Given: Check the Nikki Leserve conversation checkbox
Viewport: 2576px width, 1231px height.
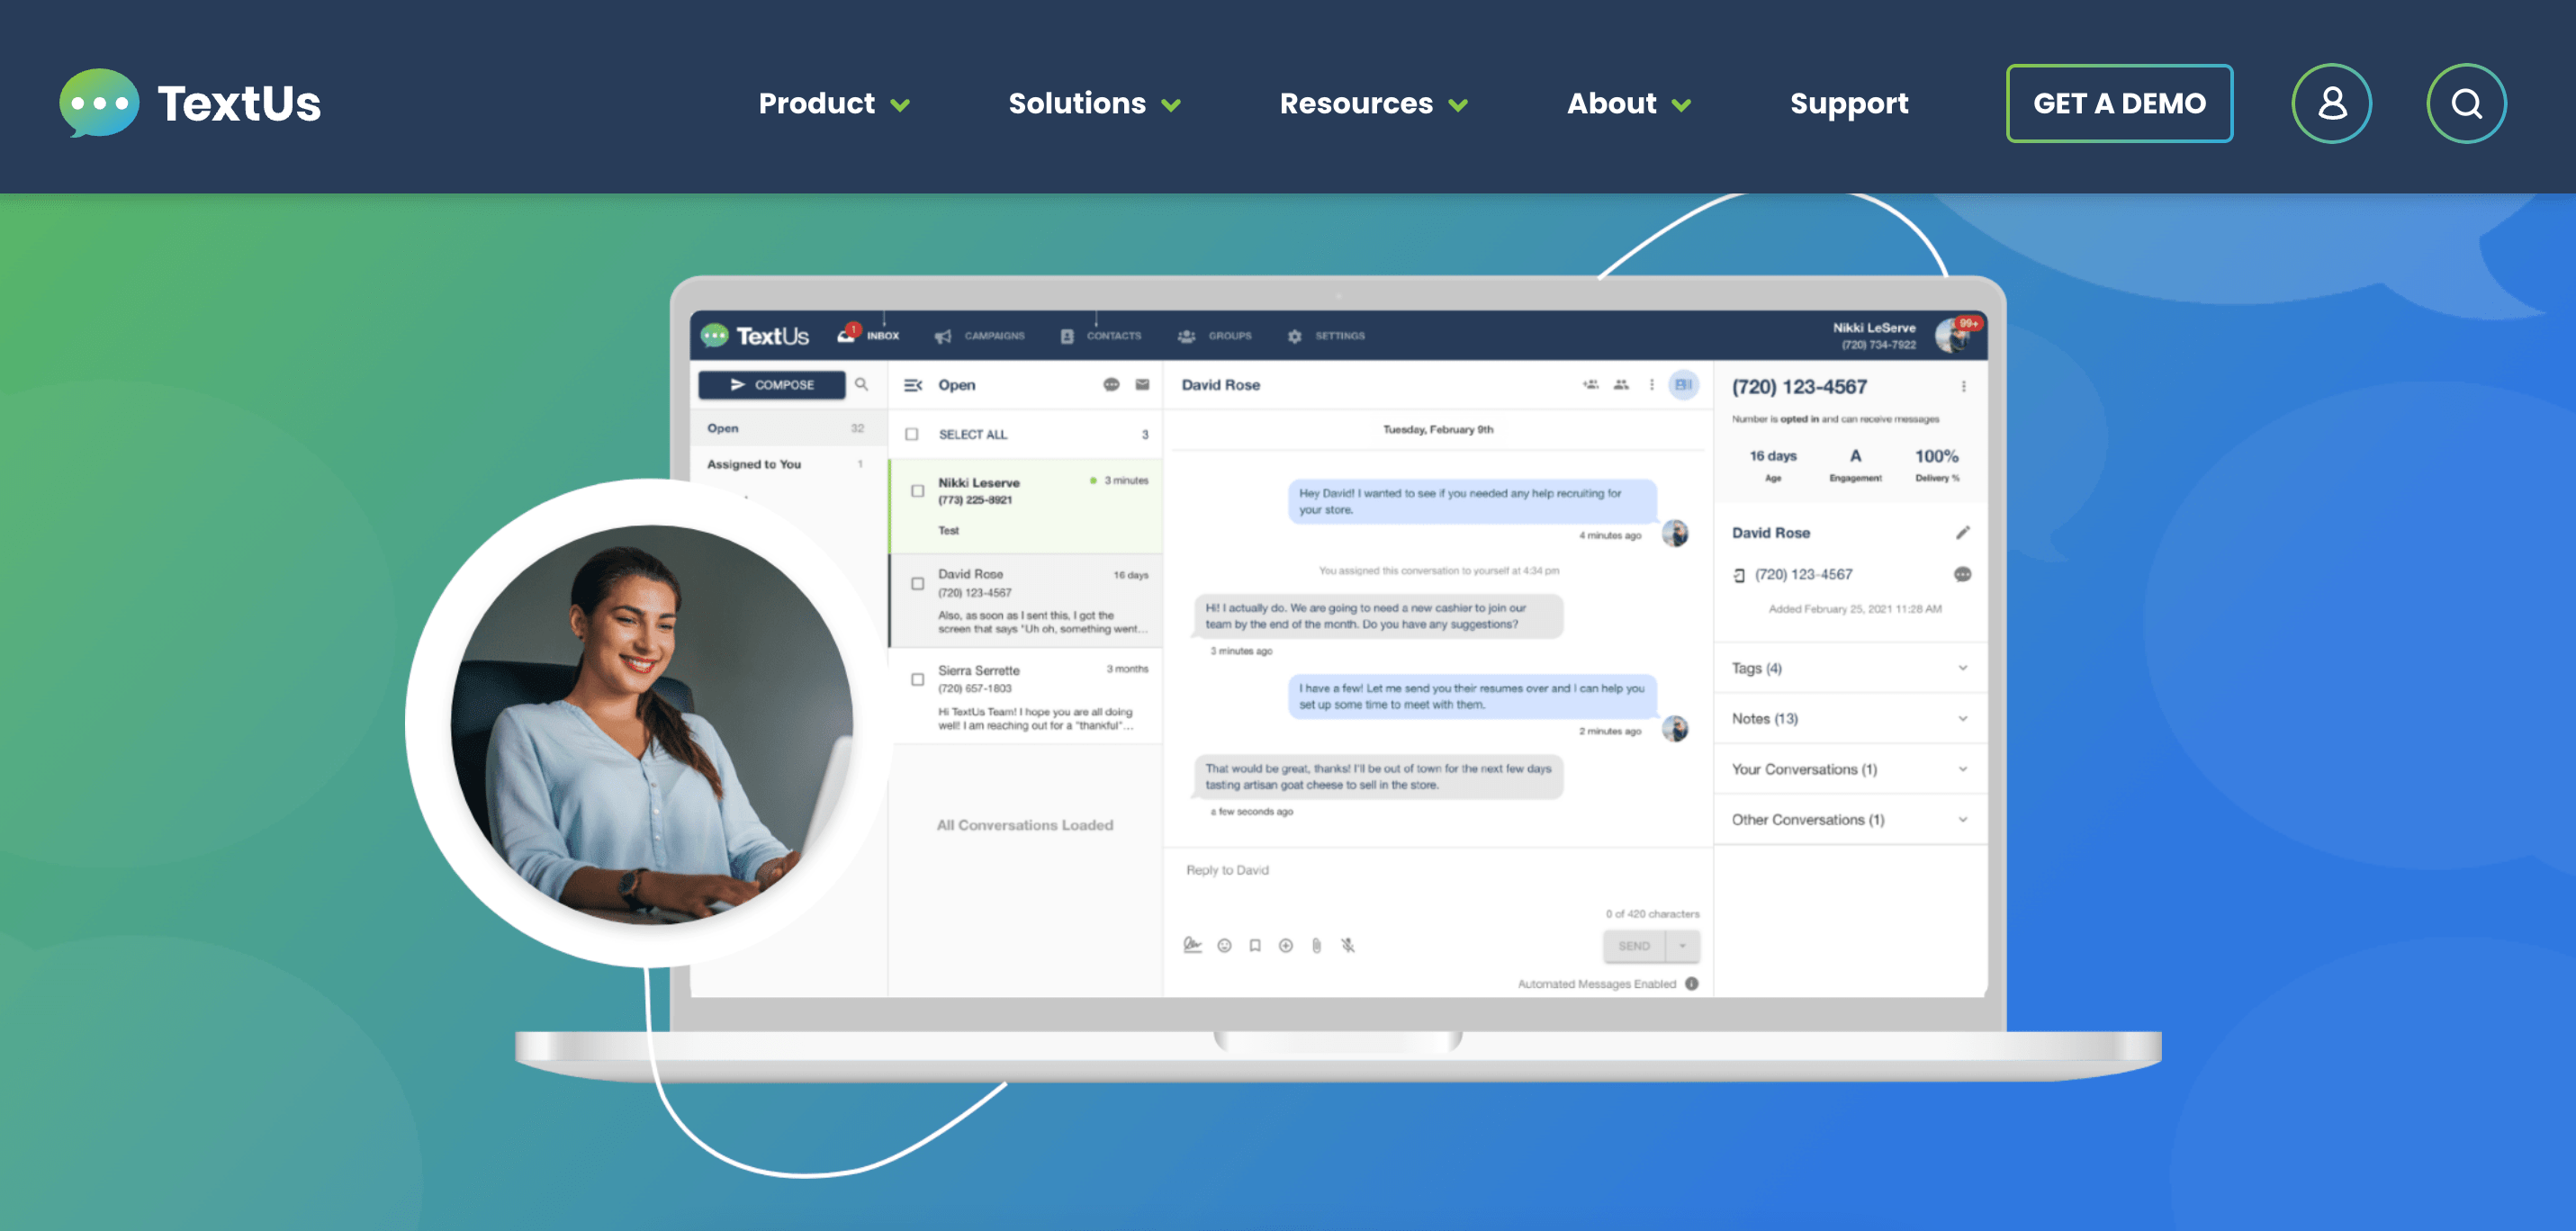Looking at the screenshot, I should [x=917, y=491].
